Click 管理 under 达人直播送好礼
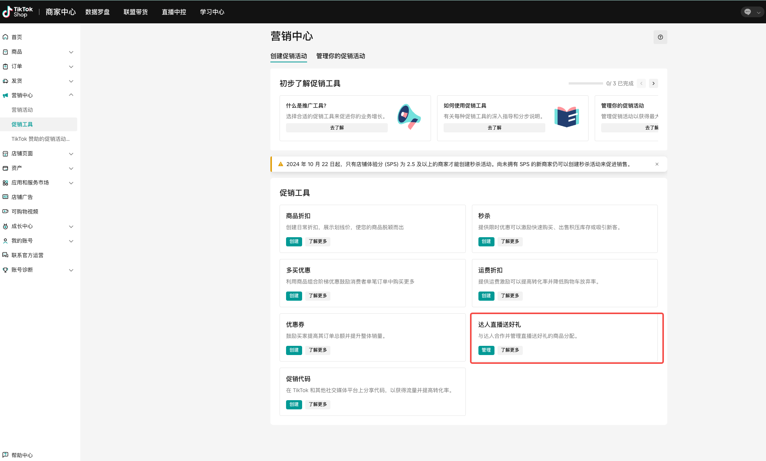Screen dimensions: 766x461 point(486,350)
